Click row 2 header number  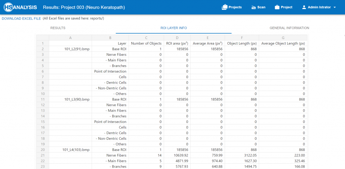click(43, 49)
